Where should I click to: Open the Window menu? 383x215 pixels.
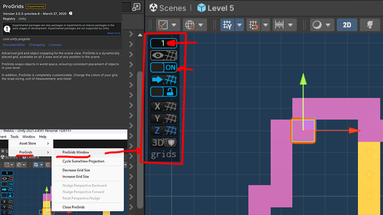(x=29, y=137)
